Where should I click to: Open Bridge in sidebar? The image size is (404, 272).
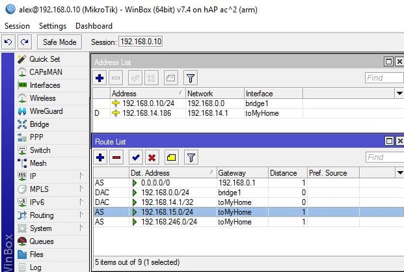pyautogui.click(x=51, y=124)
